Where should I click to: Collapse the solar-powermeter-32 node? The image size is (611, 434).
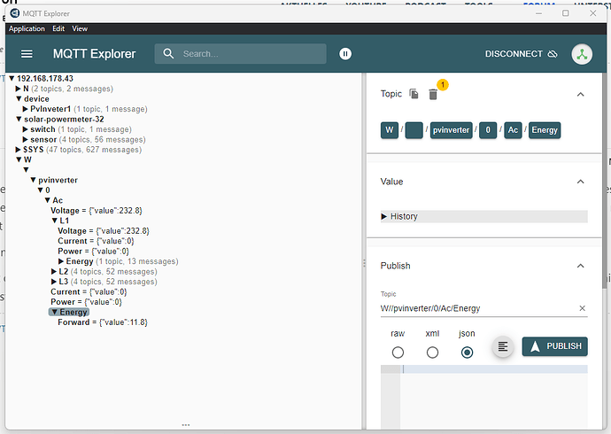click(19, 120)
